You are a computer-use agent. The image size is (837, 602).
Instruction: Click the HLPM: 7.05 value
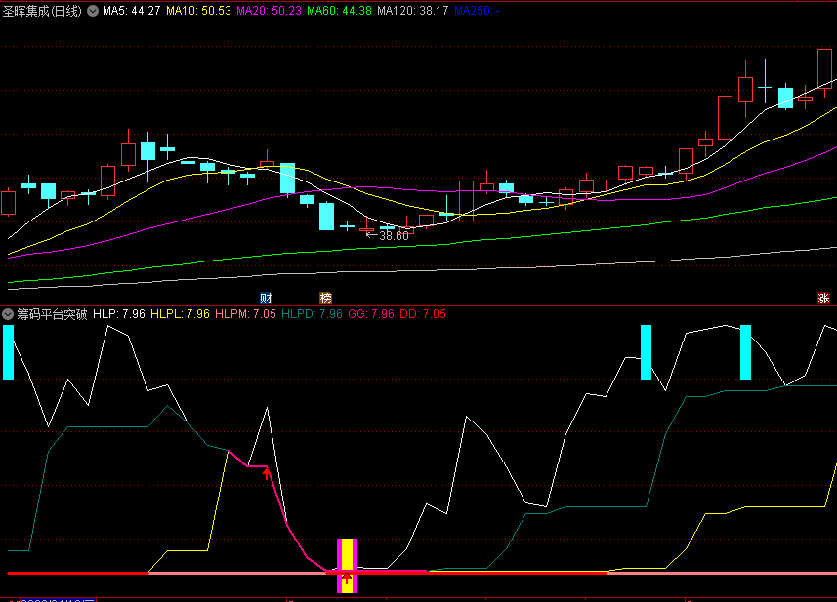point(245,314)
